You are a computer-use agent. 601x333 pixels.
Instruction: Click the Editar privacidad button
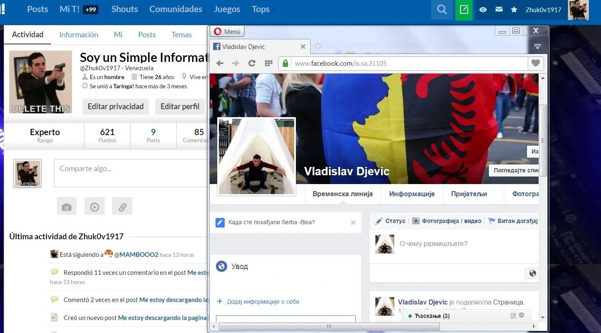click(116, 107)
